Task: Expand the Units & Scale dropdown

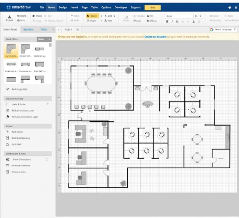Action: 48,104
